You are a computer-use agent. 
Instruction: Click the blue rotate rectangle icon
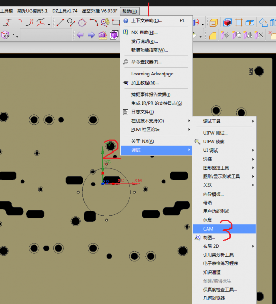pyautogui.click(x=263, y=22)
